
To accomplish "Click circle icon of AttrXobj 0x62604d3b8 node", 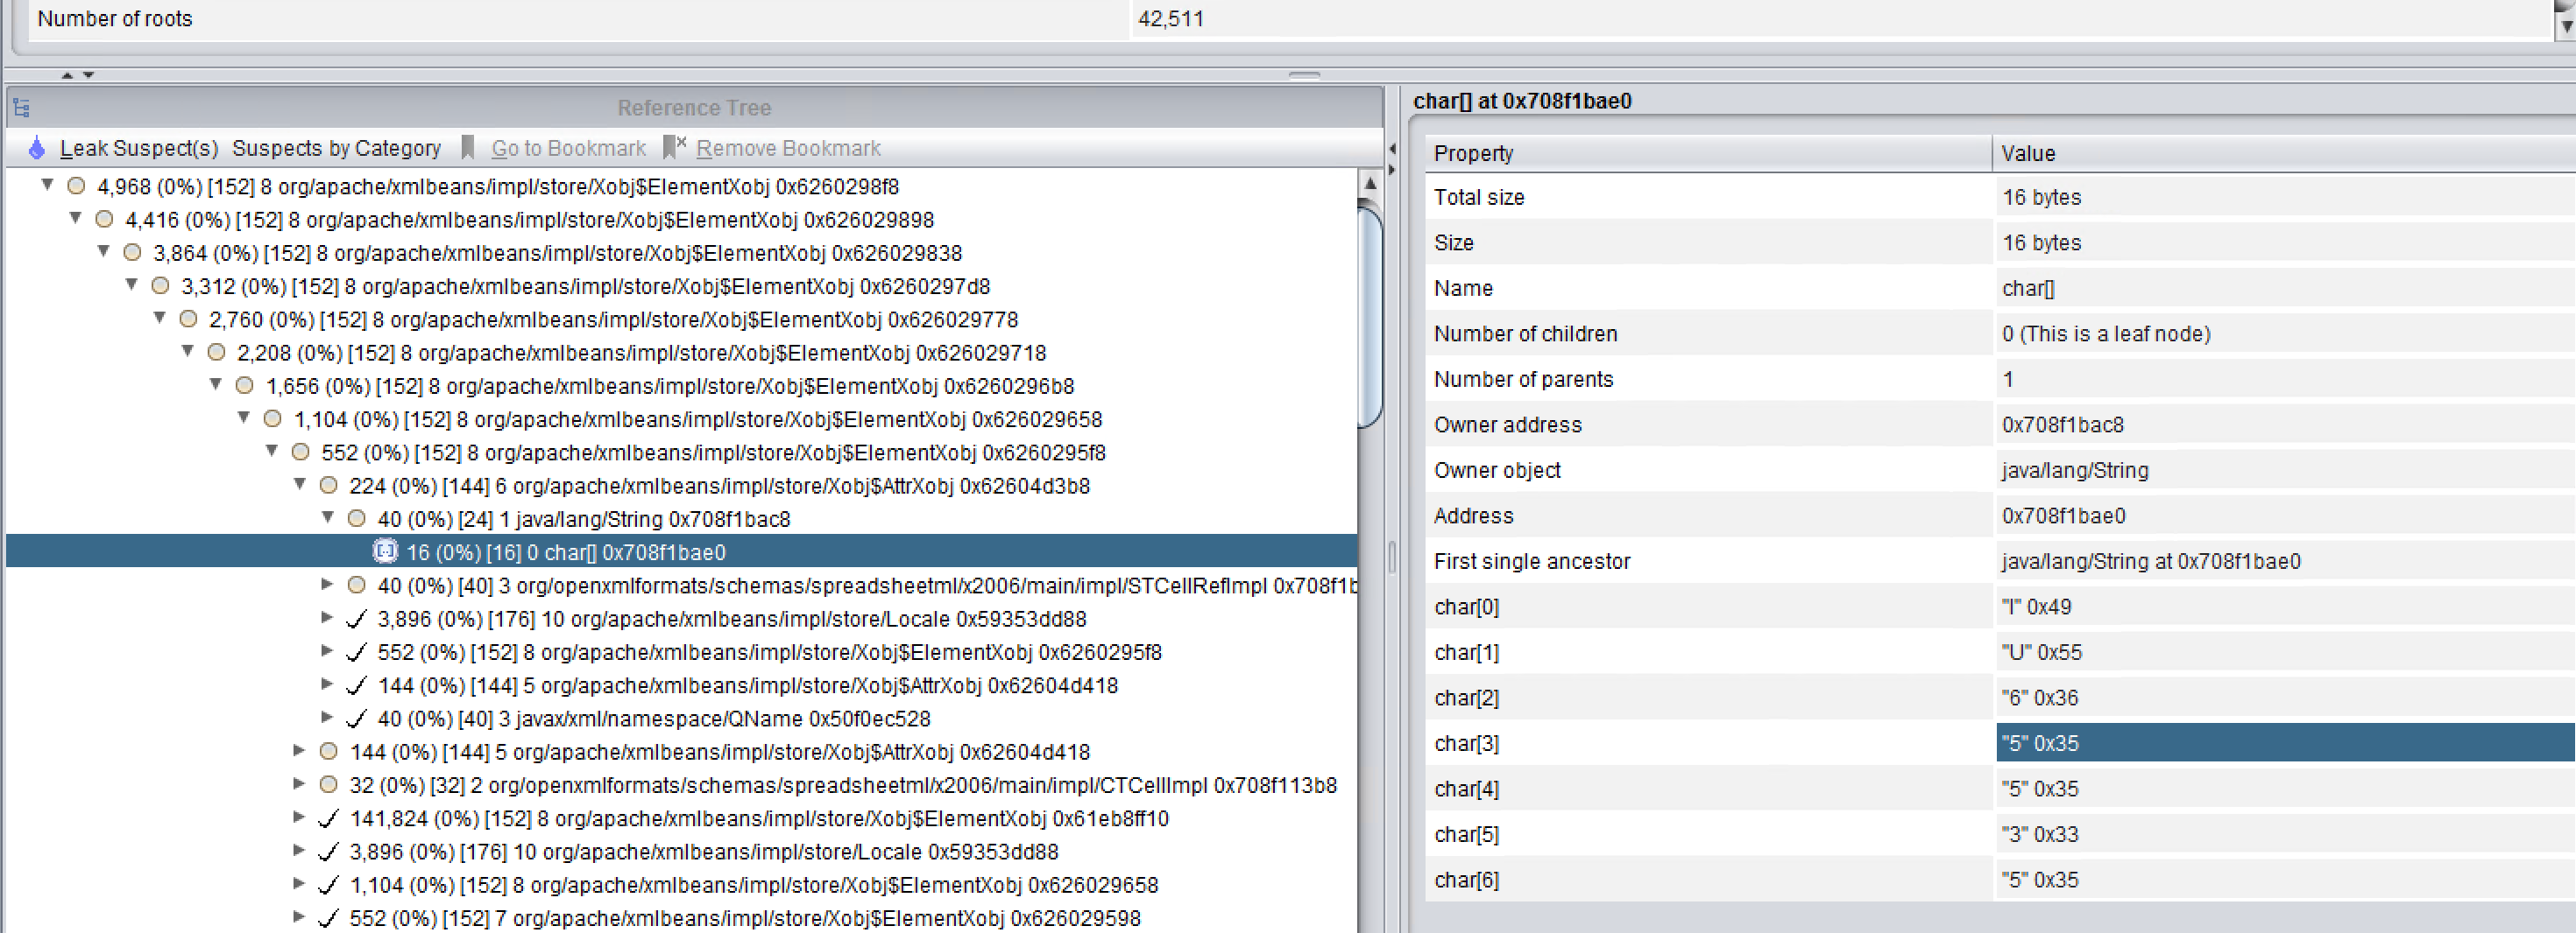I will coord(329,486).
